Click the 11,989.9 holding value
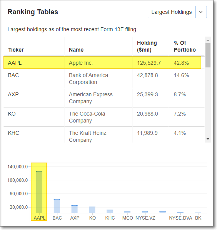The height and width of the screenshot is (230, 217). click(147, 133)
